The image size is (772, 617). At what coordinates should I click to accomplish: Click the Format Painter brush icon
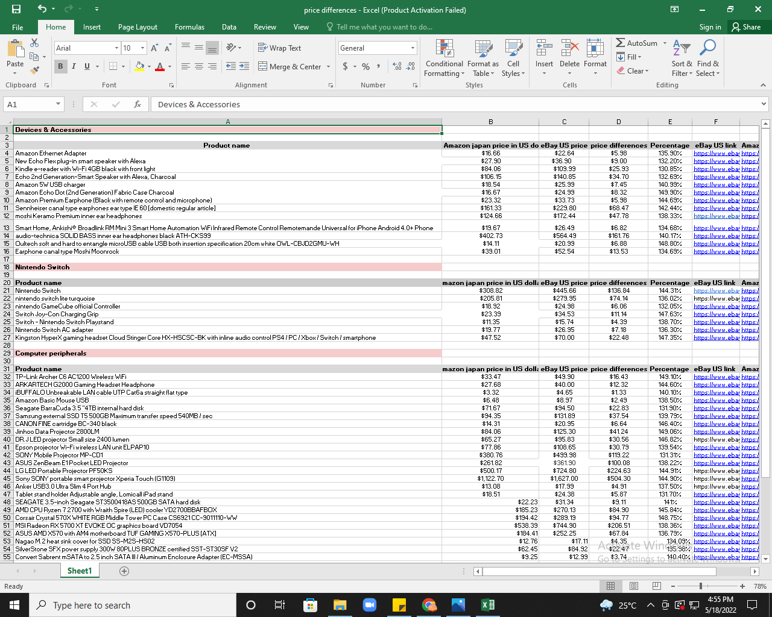tap(34, 70)
